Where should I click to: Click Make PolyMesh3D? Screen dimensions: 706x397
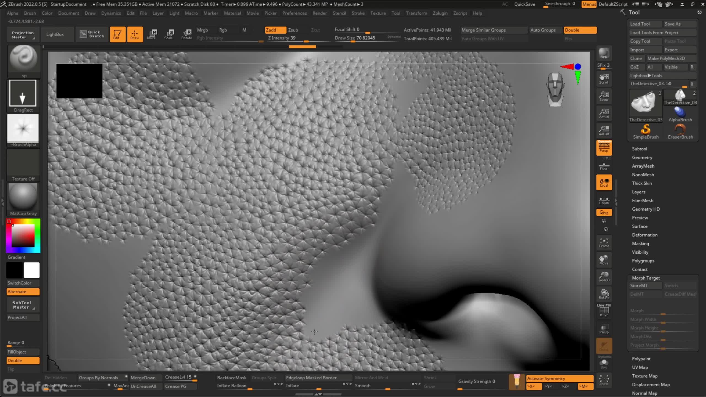[x=671, y=58]
